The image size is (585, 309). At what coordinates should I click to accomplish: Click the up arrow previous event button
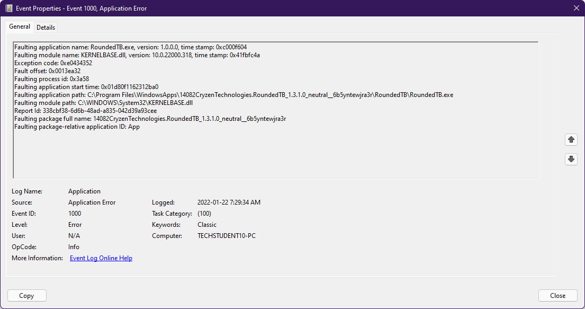click(571, 140)
